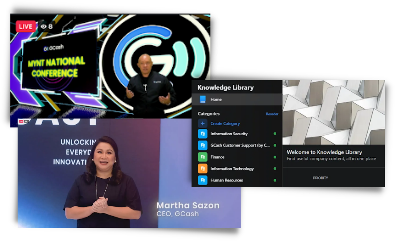Click the Human Resources category icon
413x241 pixels.
click(x=203, y=180)
